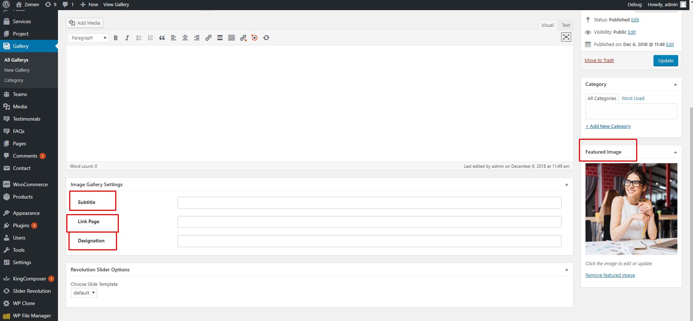
Task: Insert the Read More tag
Action: click(x=220, y=38)
